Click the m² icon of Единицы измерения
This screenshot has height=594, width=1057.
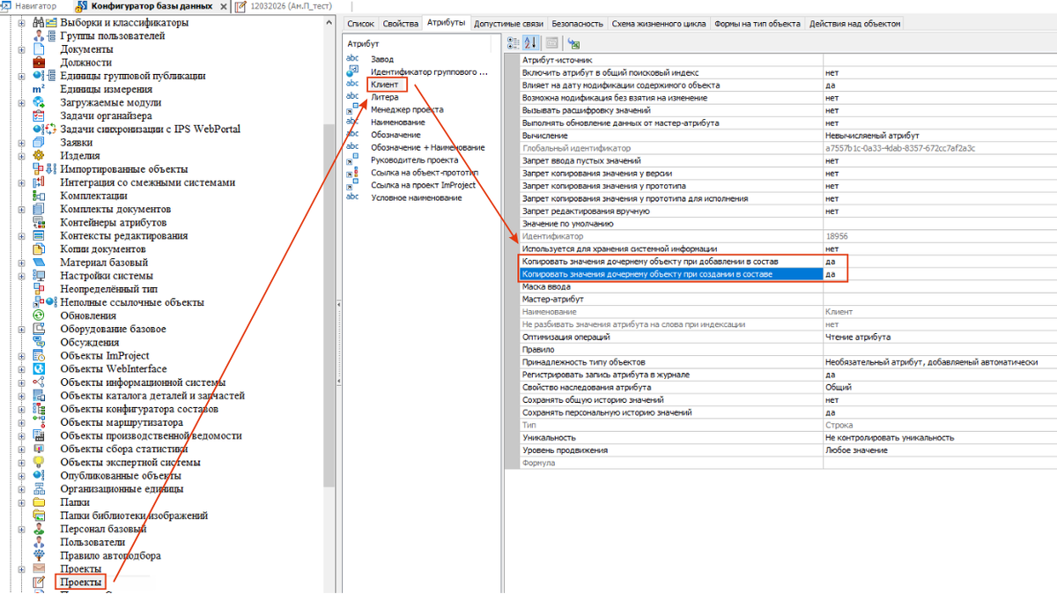tap(39, 89)
